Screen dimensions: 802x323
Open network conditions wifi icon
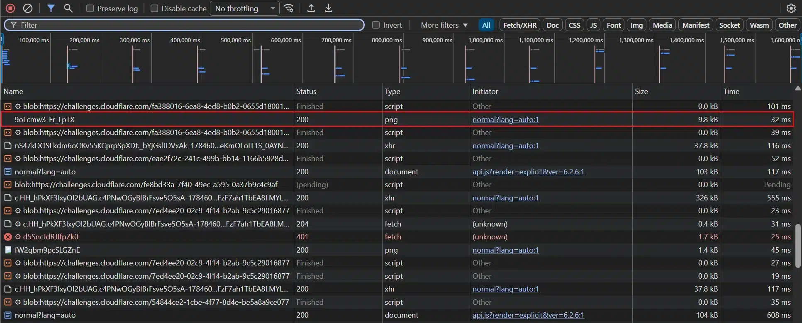(289, 8)
